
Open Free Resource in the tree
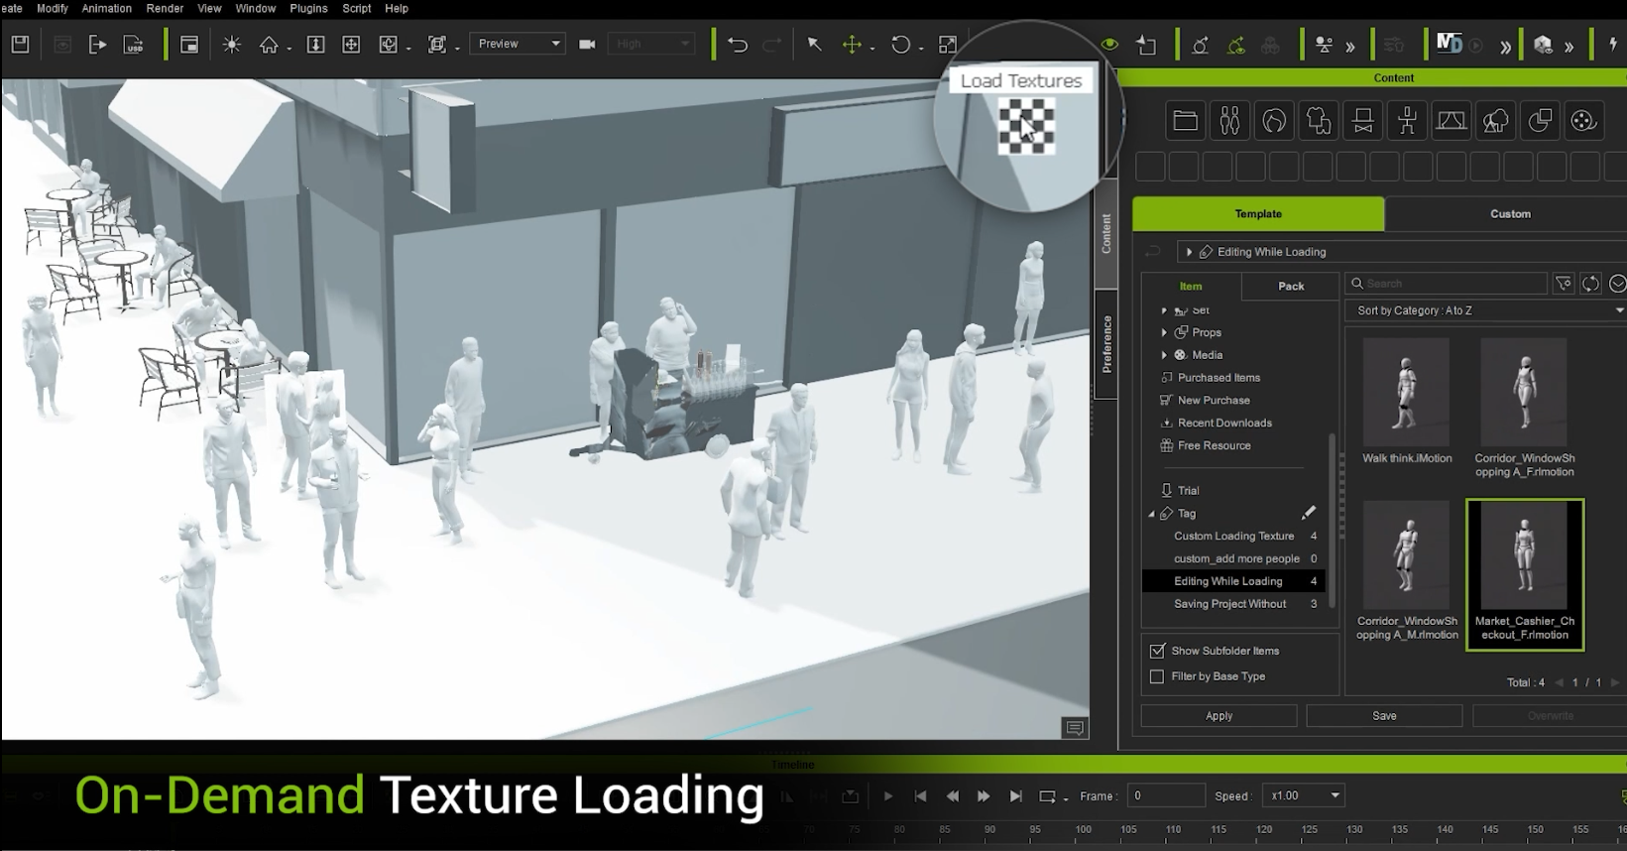click(1214, 445)
